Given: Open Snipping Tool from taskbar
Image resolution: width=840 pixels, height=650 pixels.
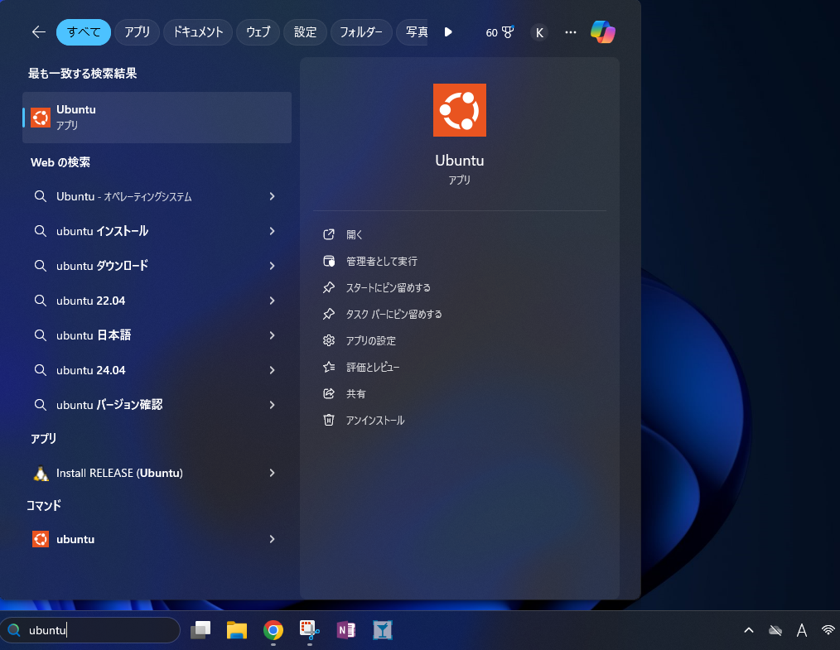Looking at the screenshot, I should [x=310, y=630].
